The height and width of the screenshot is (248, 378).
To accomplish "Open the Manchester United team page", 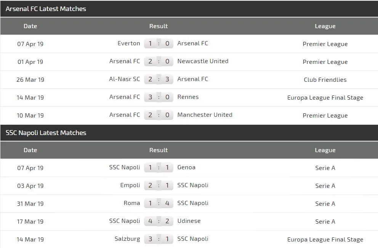I will [205, 115].
